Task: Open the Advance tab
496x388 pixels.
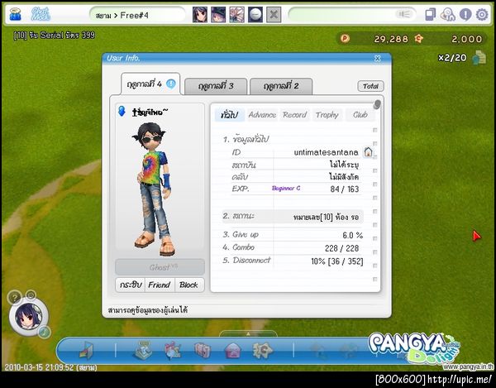Action: 262,115
